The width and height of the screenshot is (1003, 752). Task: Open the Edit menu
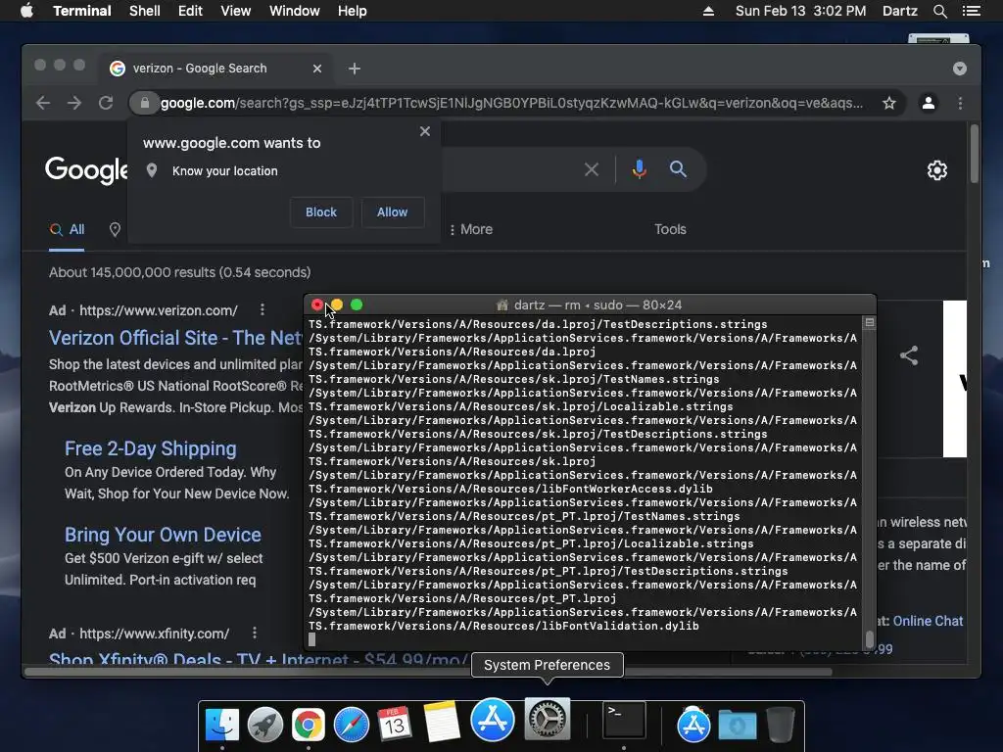190,11
